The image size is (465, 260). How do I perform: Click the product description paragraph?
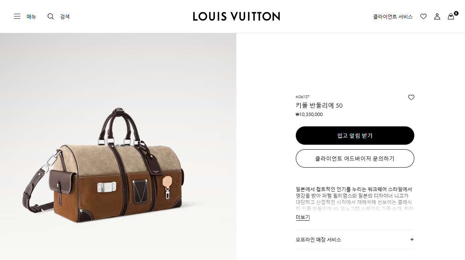pyautogui.click(x=355, y=199)
